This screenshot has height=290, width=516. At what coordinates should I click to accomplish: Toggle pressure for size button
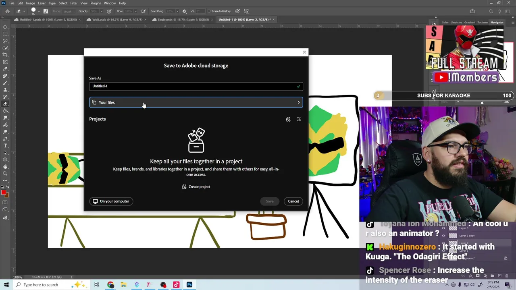pyautogui.click(x=237, y=11)
